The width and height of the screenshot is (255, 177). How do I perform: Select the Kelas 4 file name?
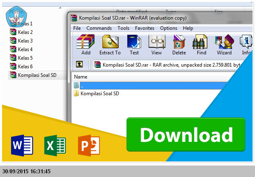25,49
